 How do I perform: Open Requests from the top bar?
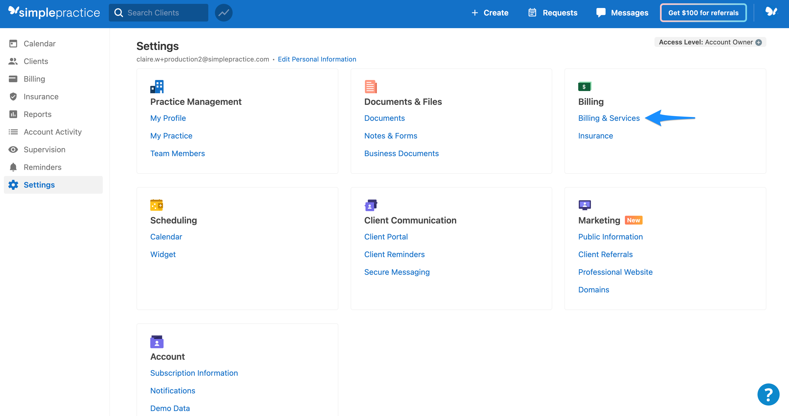coord(553,12)
